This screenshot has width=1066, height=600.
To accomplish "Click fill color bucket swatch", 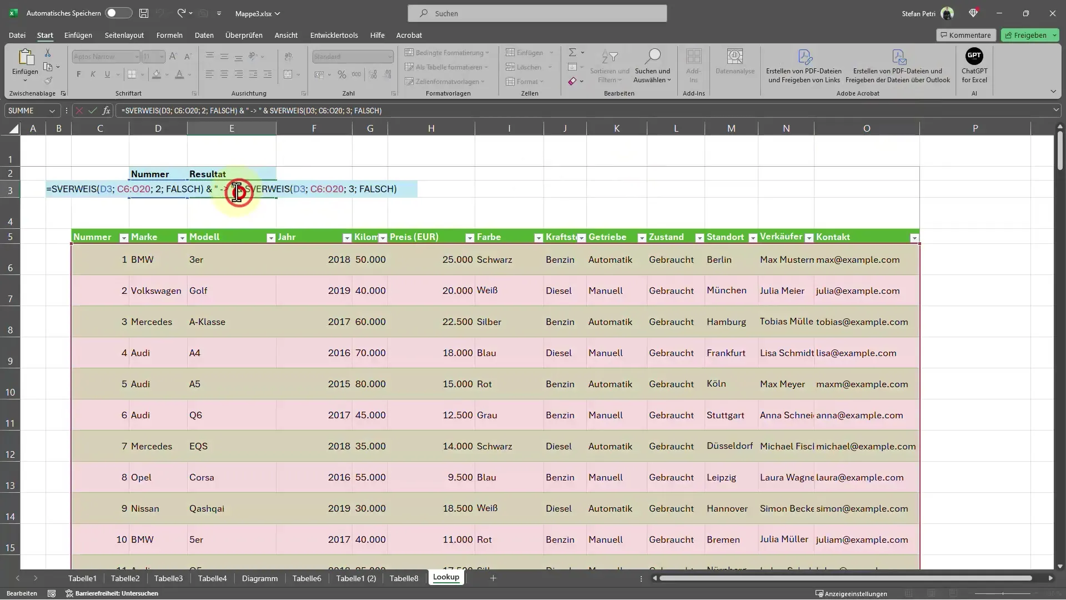I will [x=157, y=74].
